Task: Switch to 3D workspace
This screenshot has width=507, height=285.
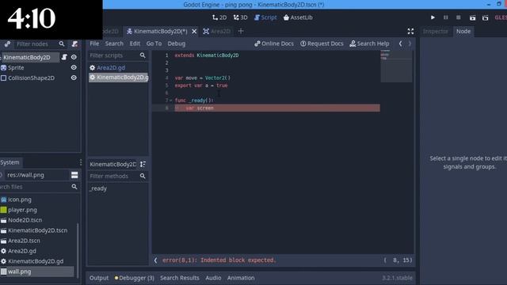Action: 240,17
